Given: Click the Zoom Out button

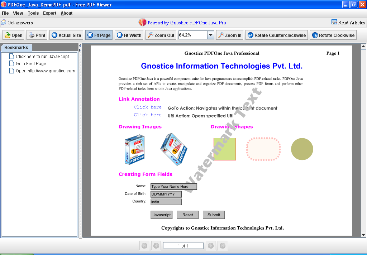Looking at the screenshot, I should (x=161, y=35).
